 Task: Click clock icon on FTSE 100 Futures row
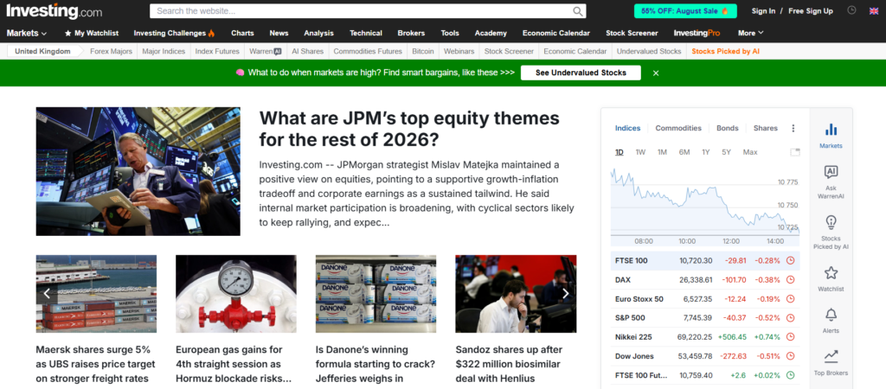(x=791, y=375)
